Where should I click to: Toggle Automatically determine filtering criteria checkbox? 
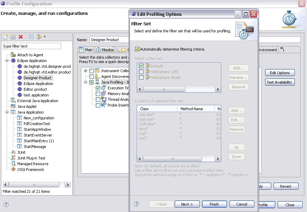click(137, 49)
